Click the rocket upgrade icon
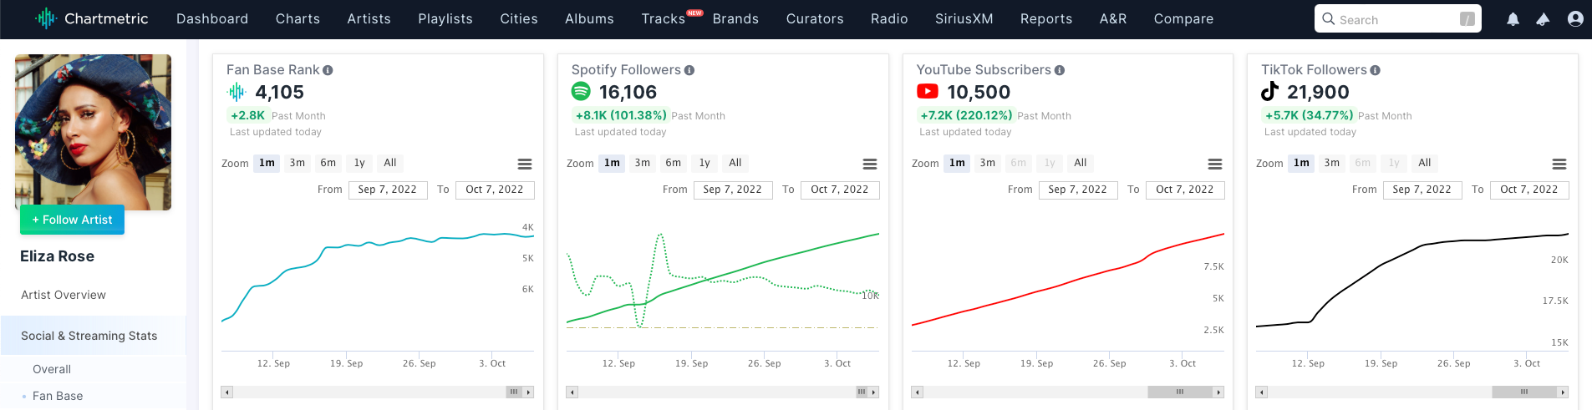 [1543, 19]
